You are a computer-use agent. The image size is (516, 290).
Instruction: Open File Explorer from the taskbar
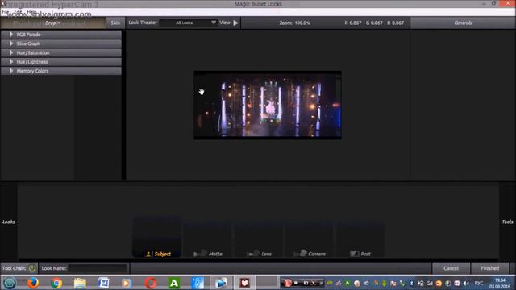(80, 283)
